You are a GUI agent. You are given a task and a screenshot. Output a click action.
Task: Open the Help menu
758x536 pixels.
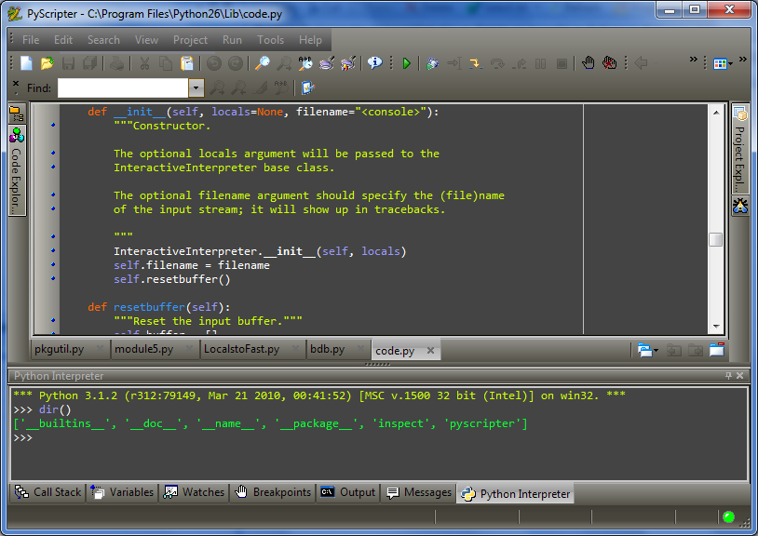point(310,40)
